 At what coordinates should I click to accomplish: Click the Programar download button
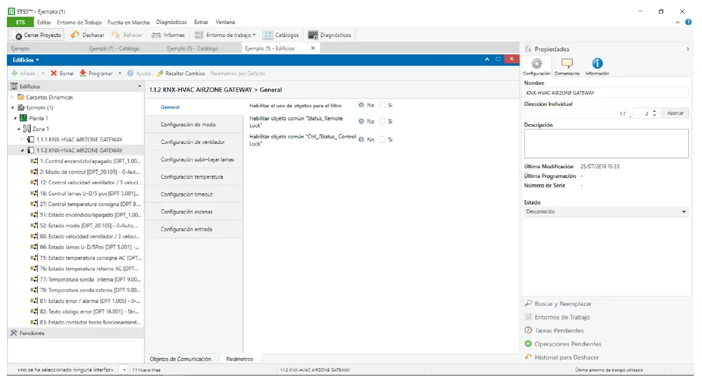[96, 74]
